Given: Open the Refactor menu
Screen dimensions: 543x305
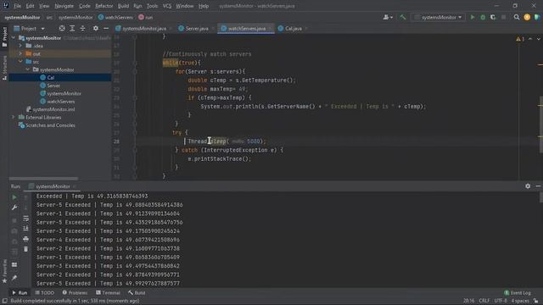Looking at the screenshot, I should (x=104, y=6).
